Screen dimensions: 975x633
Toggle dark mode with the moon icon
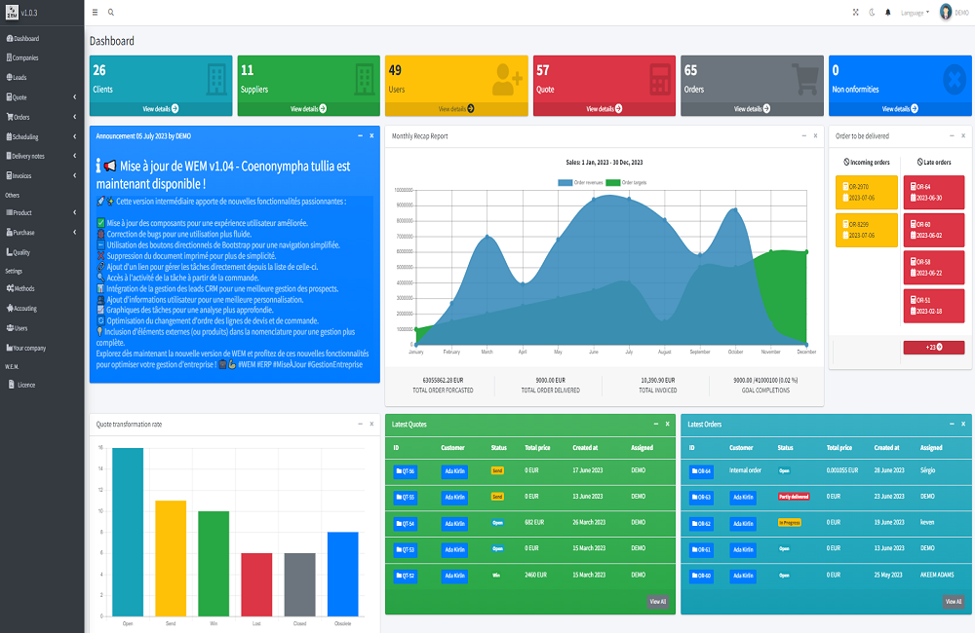coord(872,13)
